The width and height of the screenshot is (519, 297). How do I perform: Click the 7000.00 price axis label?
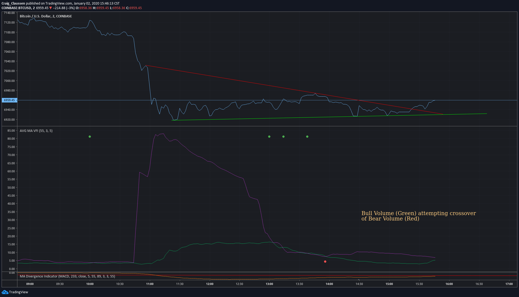click(x=9, y=81)
